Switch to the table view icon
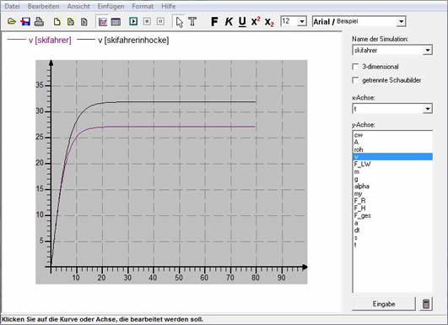This screenshot has height=325, width=448. click(116, 22)
